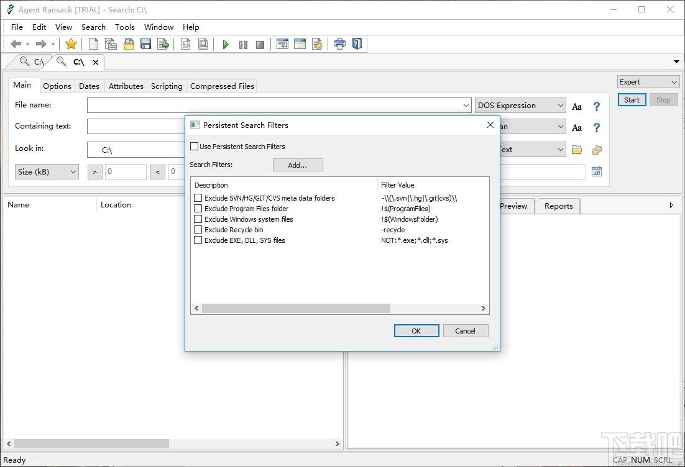This screenshot has height=467, width=685.
Task: Start search with green play icon
Action: click(226, 44)
